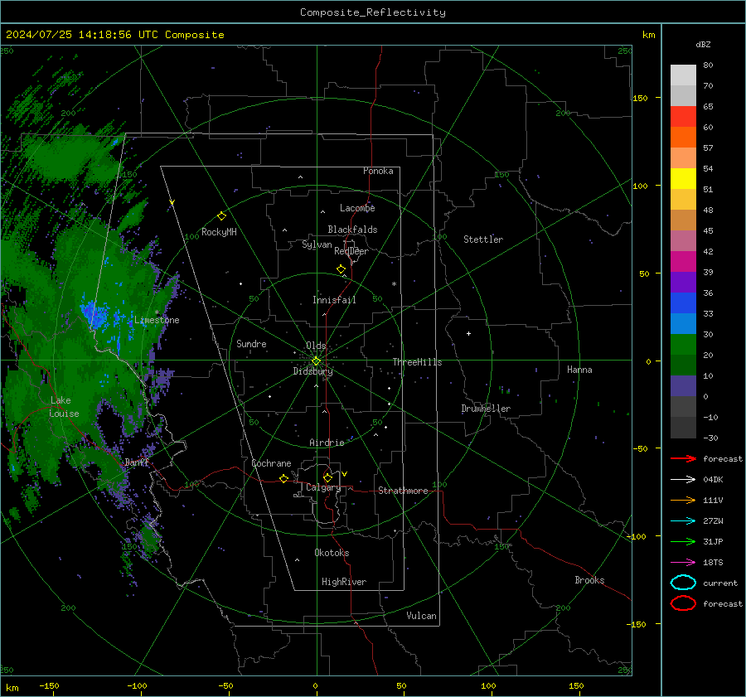Screen dimensions: 746x697
Task: Click the Vulcan label
Action: click(421, 616)
